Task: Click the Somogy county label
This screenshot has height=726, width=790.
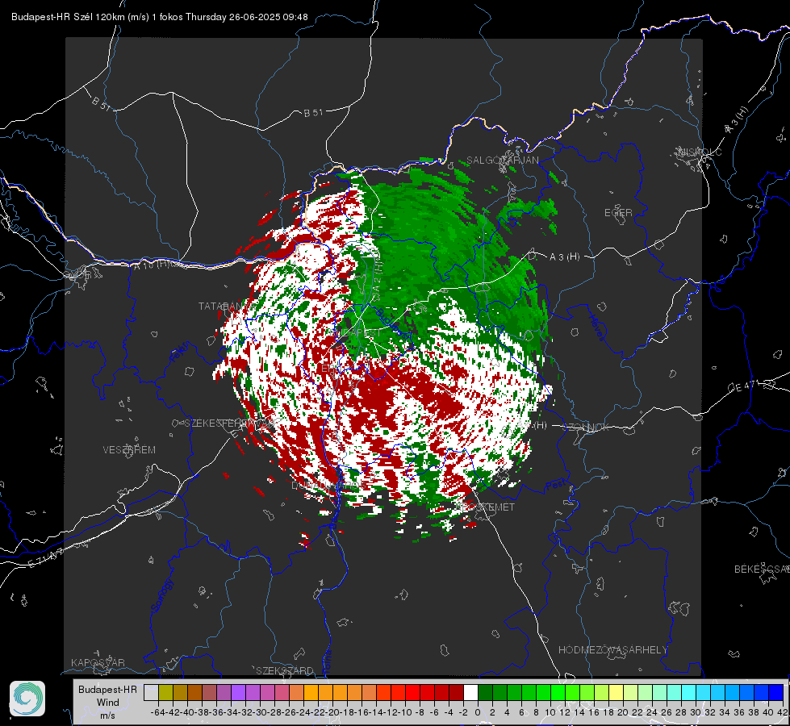Action: [161, 595]
